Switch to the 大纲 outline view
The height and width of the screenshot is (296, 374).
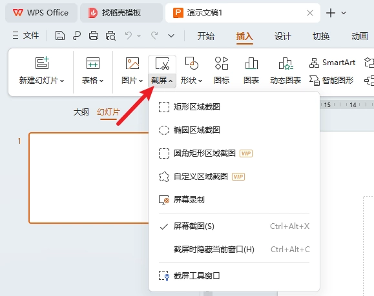click(x=81, y=112)
